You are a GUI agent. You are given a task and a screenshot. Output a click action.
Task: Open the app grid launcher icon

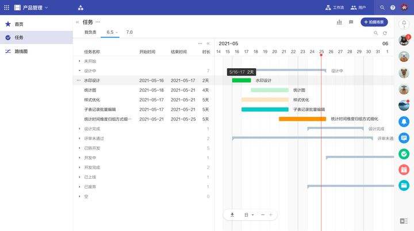(6, 7)
